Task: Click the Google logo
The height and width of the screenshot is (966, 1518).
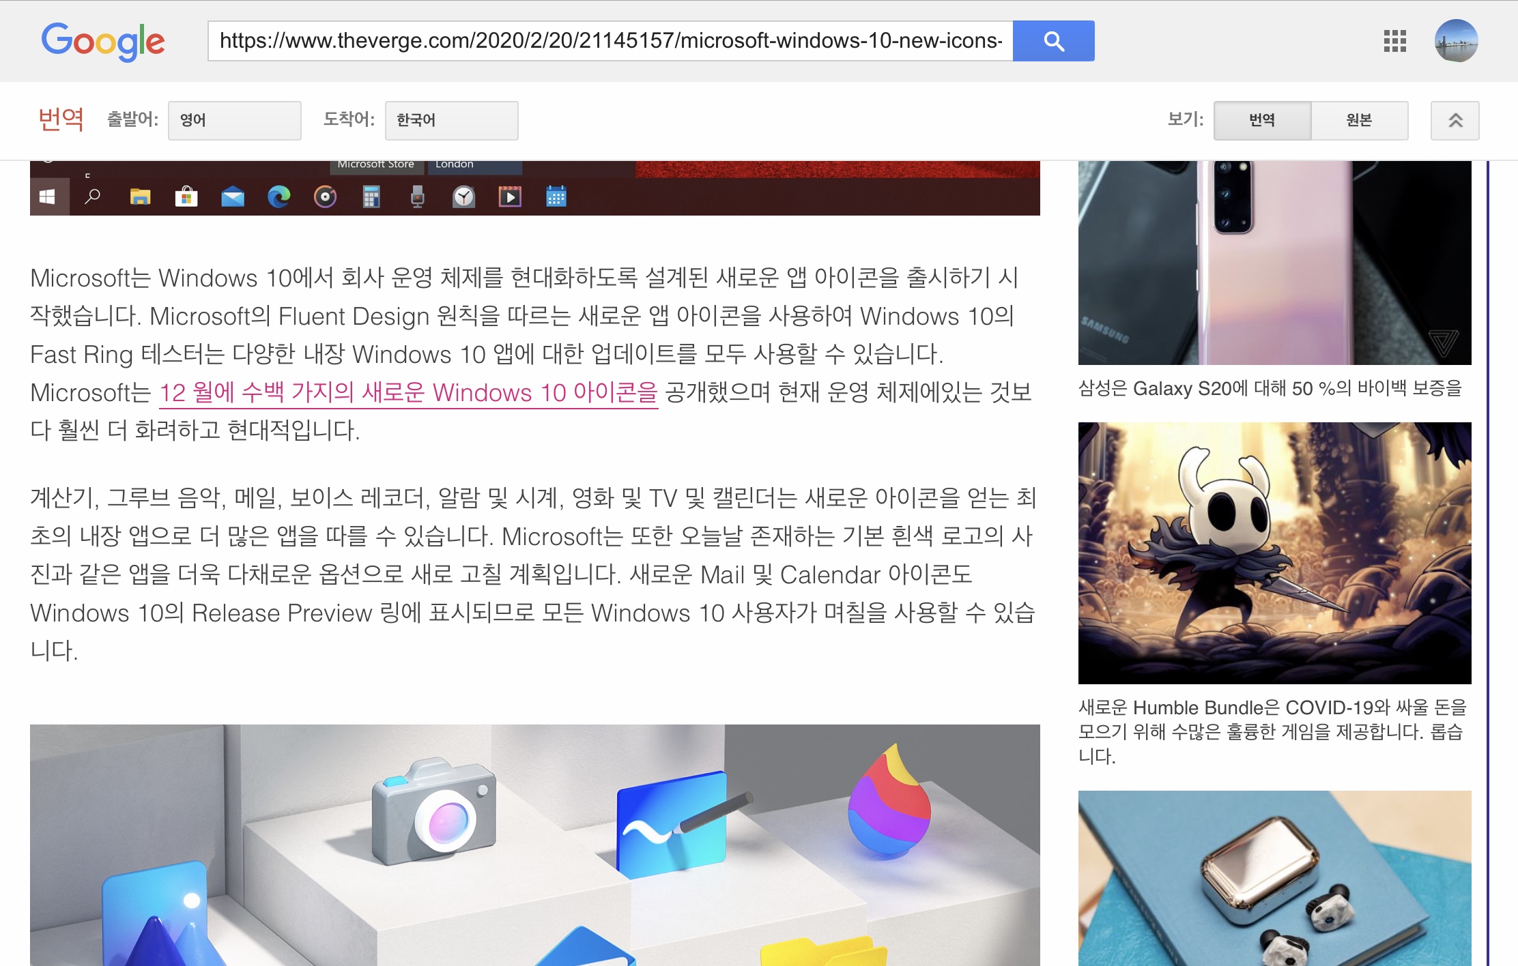Action: pyautogui.click(x=103, y=42)
